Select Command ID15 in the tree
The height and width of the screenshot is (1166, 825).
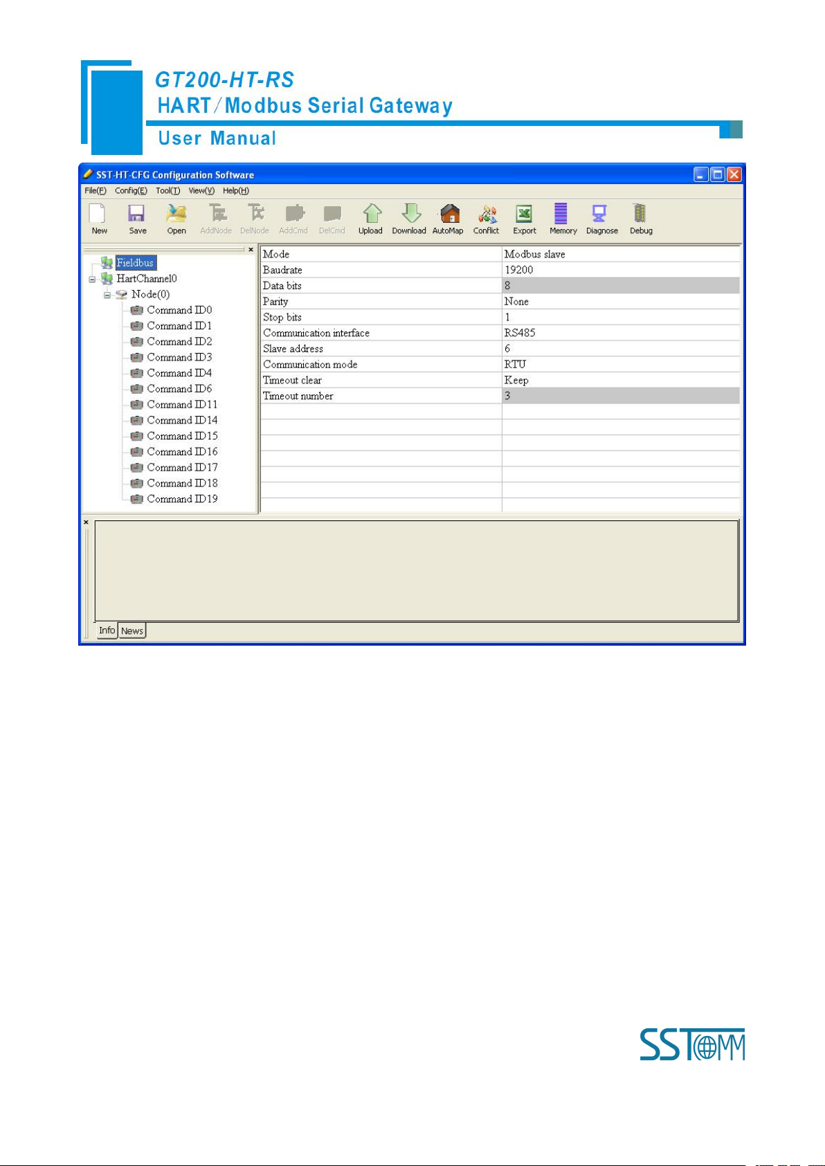(x=182, y=436)
